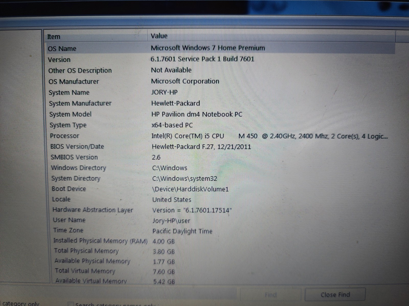Image resolution: width=409 pixels, height=306 pixels.
Task: Click the value Hewlett-Packard F.27, 12/21/2011
Action: (x=201, y=147)
